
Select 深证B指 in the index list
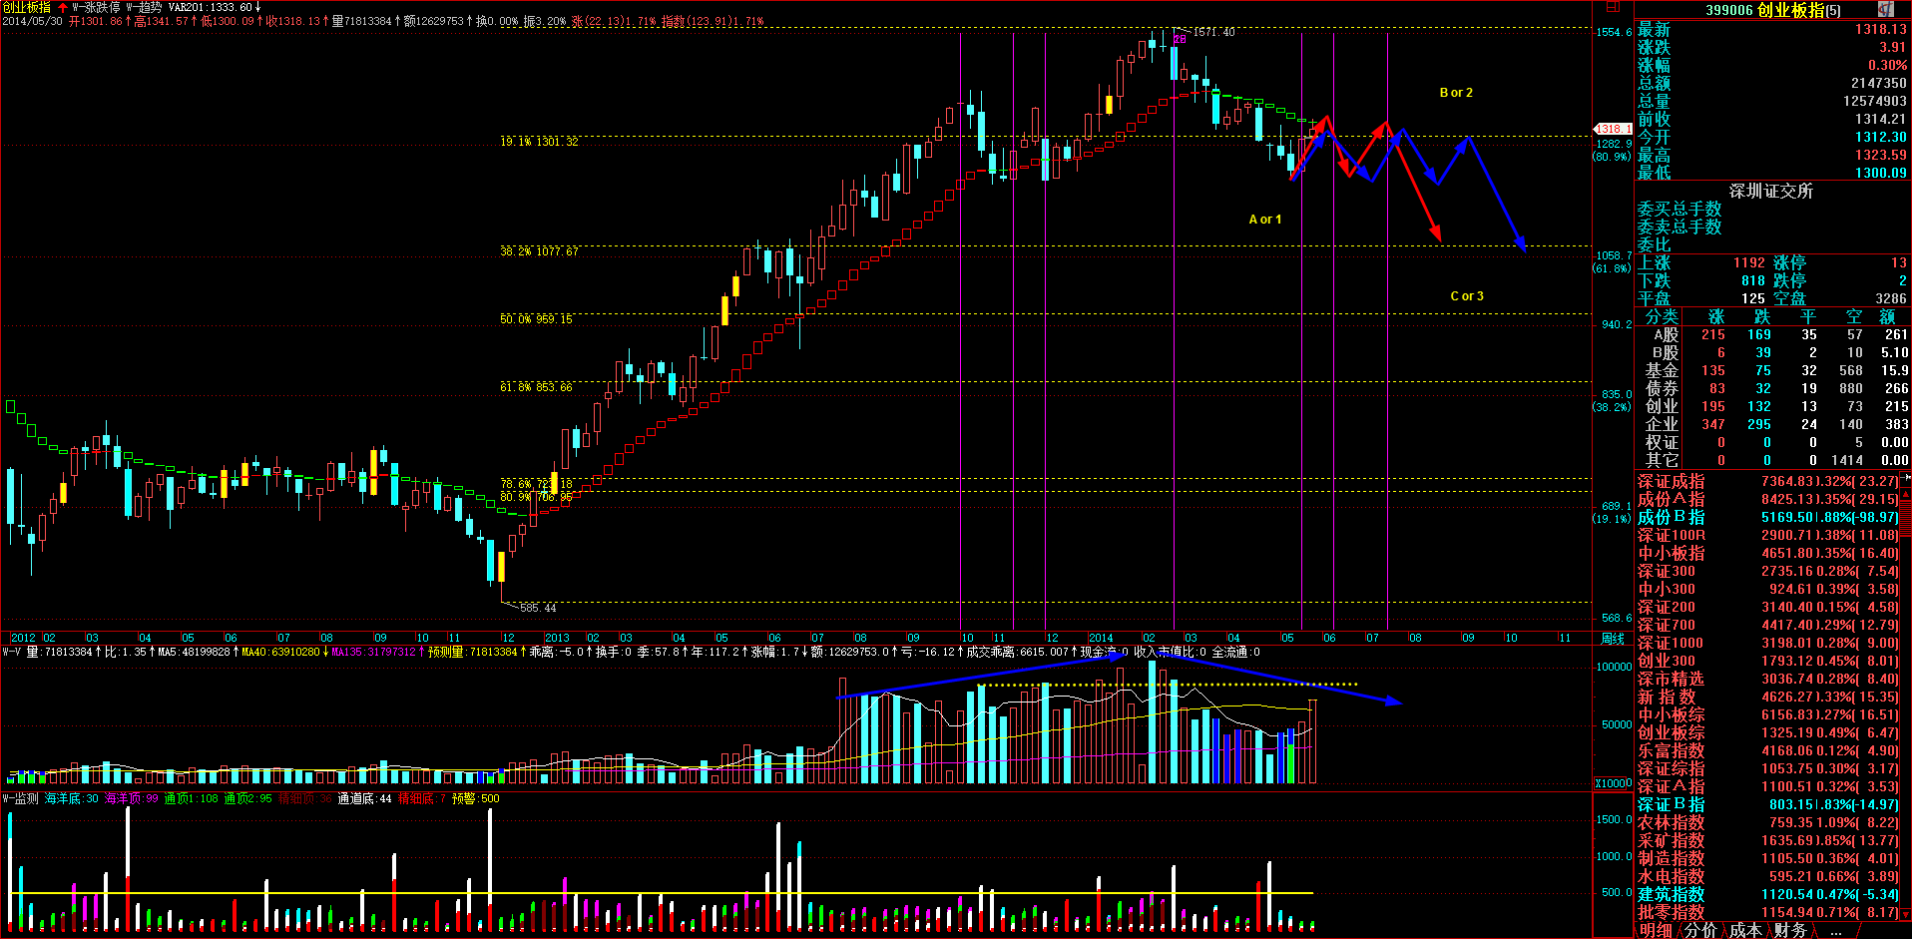click(x=1671, y=804)
